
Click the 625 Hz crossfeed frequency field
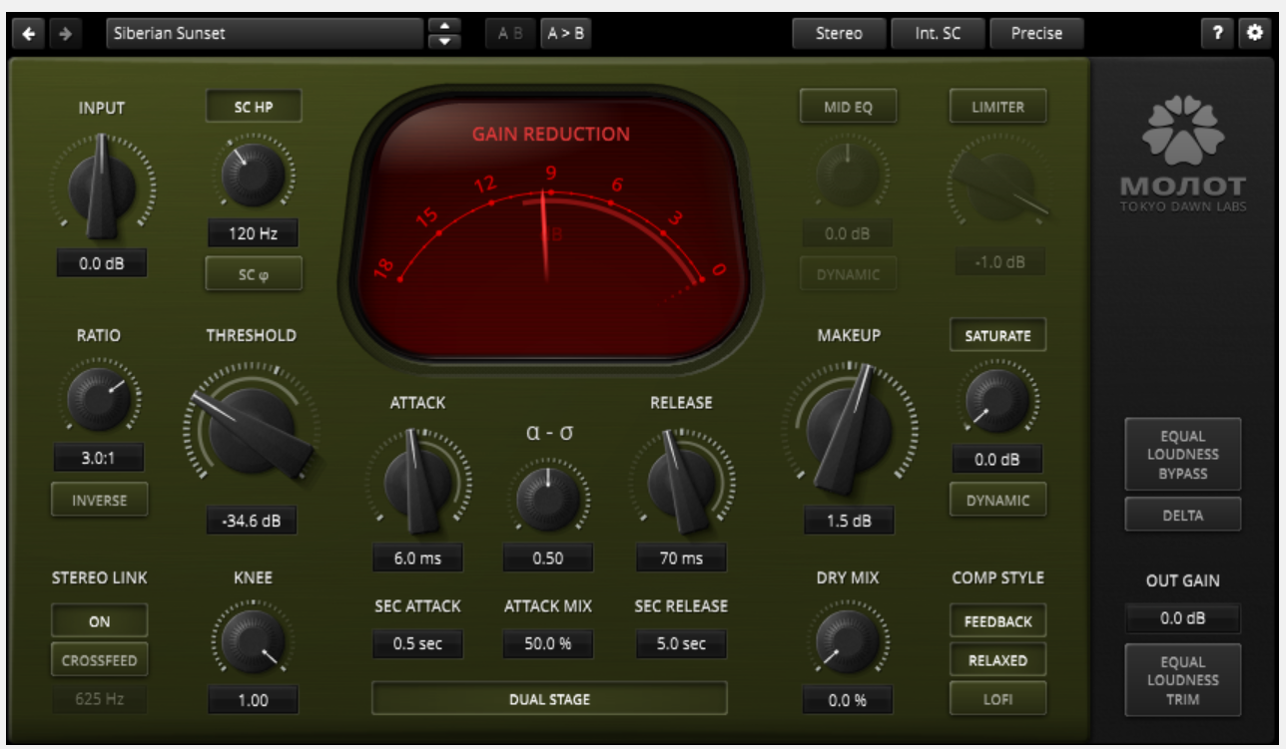tap(99, 699)
